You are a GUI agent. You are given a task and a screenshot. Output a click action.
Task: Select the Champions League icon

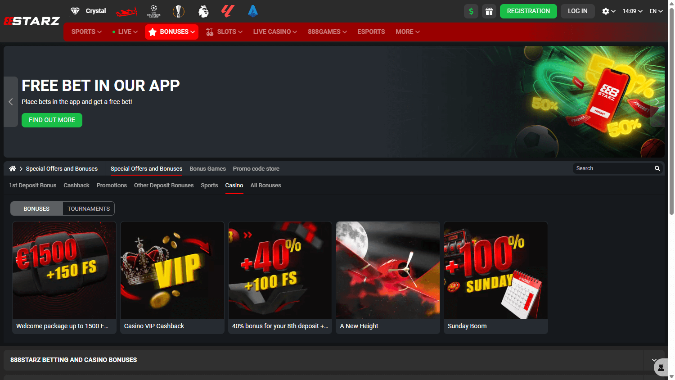point(153,11)
